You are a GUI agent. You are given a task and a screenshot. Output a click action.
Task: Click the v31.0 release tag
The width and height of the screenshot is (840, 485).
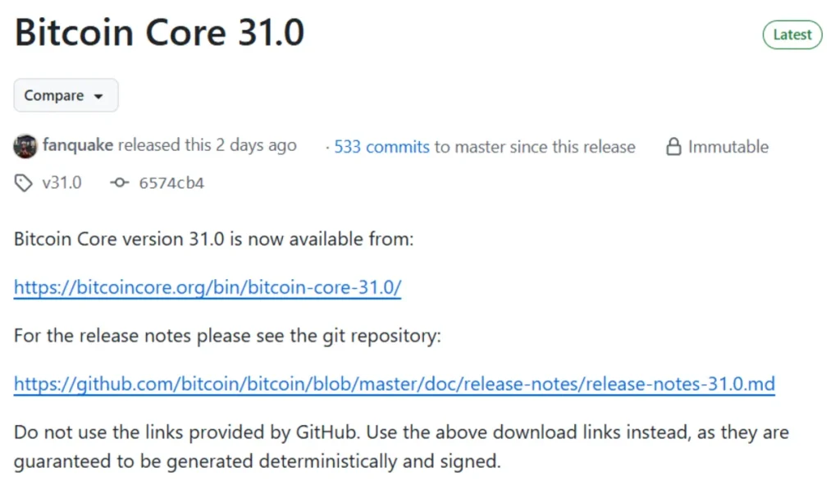[62, 182]
